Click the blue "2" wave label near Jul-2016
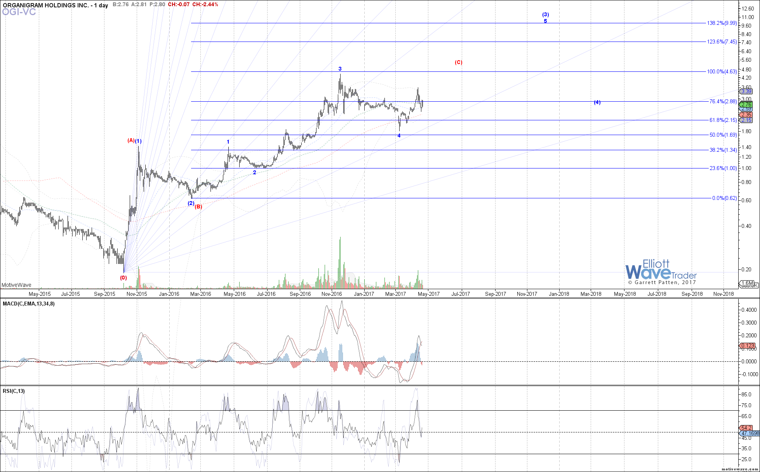Image resolution: width=760 pixels, height=472 pixels. (254, 172)
